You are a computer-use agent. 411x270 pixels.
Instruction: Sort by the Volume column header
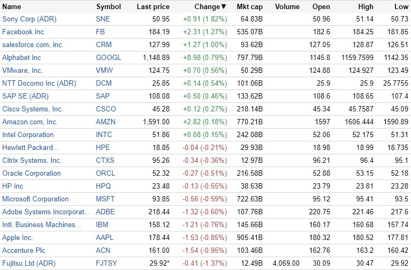tap(287, 7)
